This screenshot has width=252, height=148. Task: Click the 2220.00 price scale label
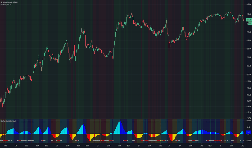249,101
